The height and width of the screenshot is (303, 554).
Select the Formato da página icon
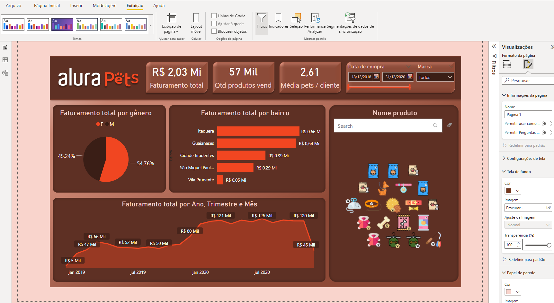pyautogui.click(x=528, y=64)
